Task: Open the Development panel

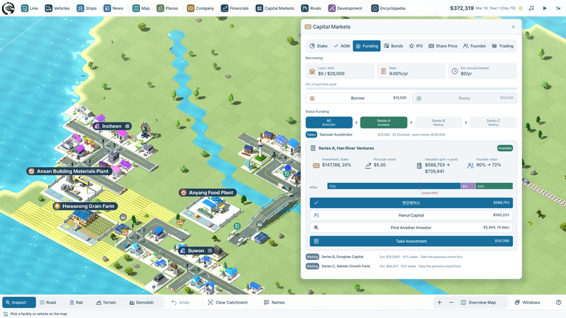Action: [x=346, y=8]
